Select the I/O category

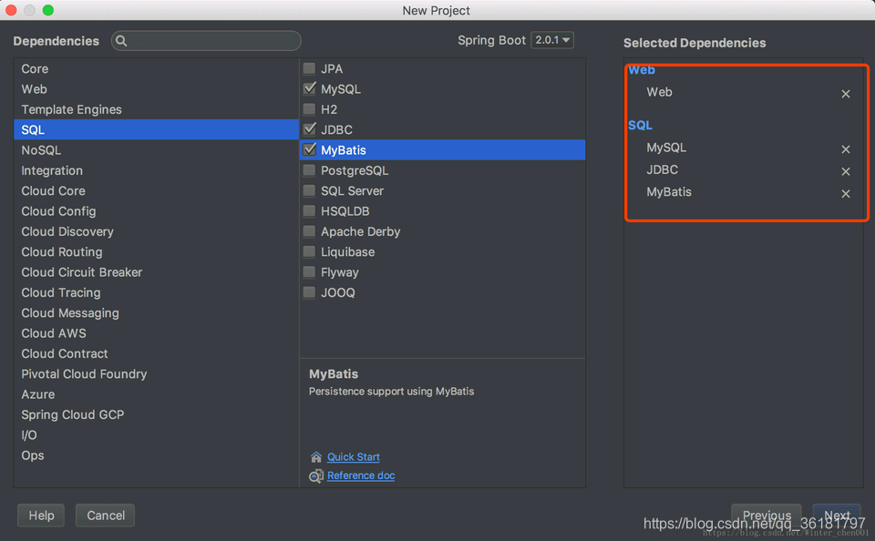(x=156, y=435)
